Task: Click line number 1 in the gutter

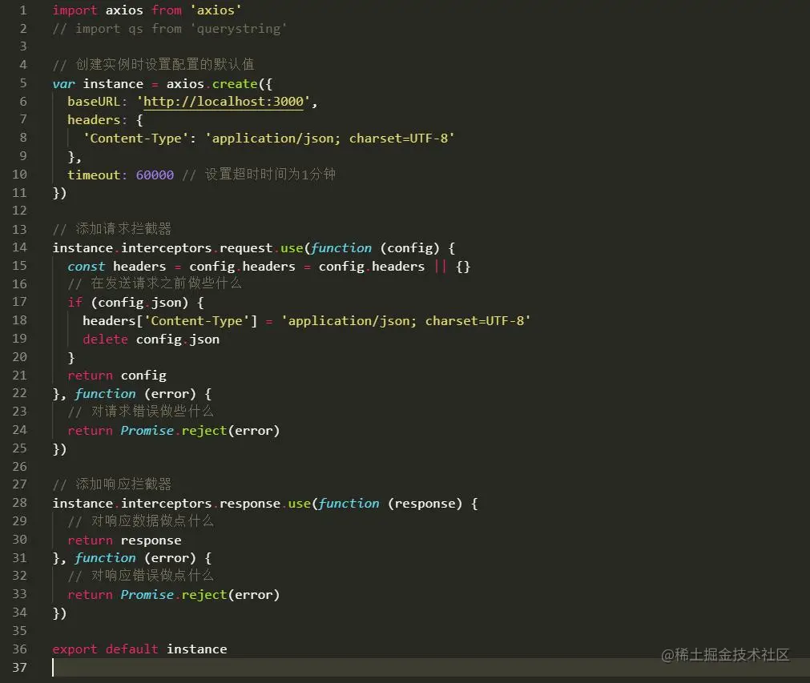Action: [22, 10]
